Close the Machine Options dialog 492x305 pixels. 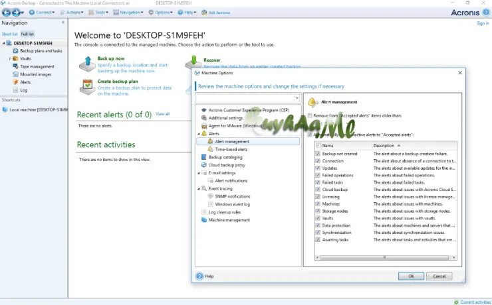coord(460,73)
